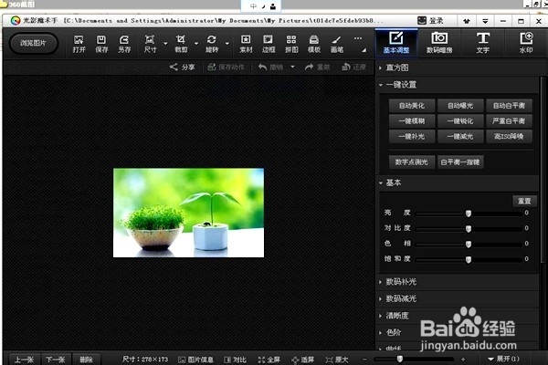This screenshot has height=365, width=548.
Task: Open dropdown arrow next to 旋转
Action: [x=227, y=44]
